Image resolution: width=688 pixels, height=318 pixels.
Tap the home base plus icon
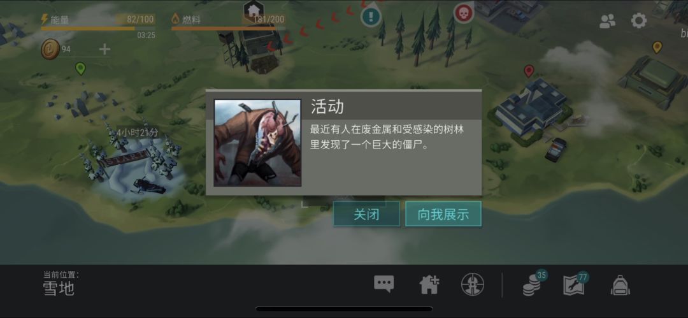(429, 285)
